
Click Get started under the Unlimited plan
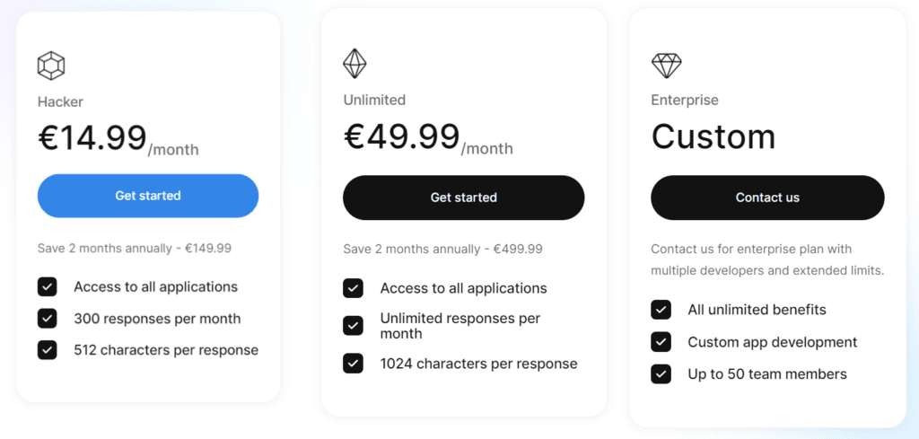click(463, 198)
